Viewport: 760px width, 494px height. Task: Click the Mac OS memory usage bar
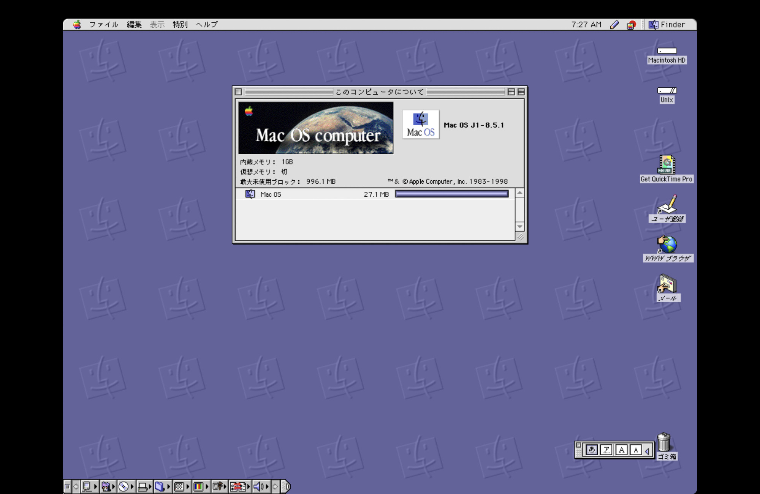pos(452,194)
